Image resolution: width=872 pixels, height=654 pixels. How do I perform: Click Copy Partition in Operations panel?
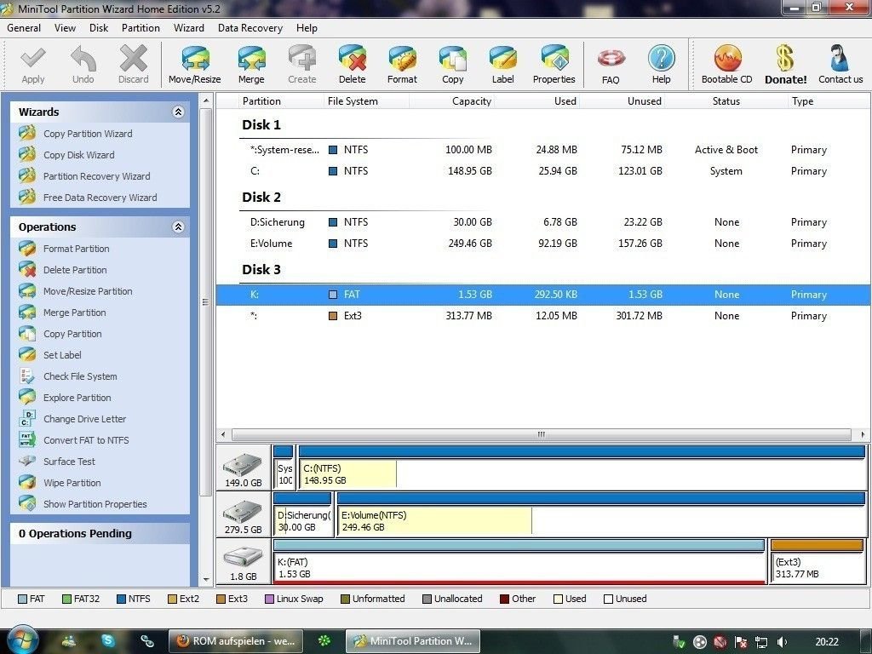[x=72, y=334]
